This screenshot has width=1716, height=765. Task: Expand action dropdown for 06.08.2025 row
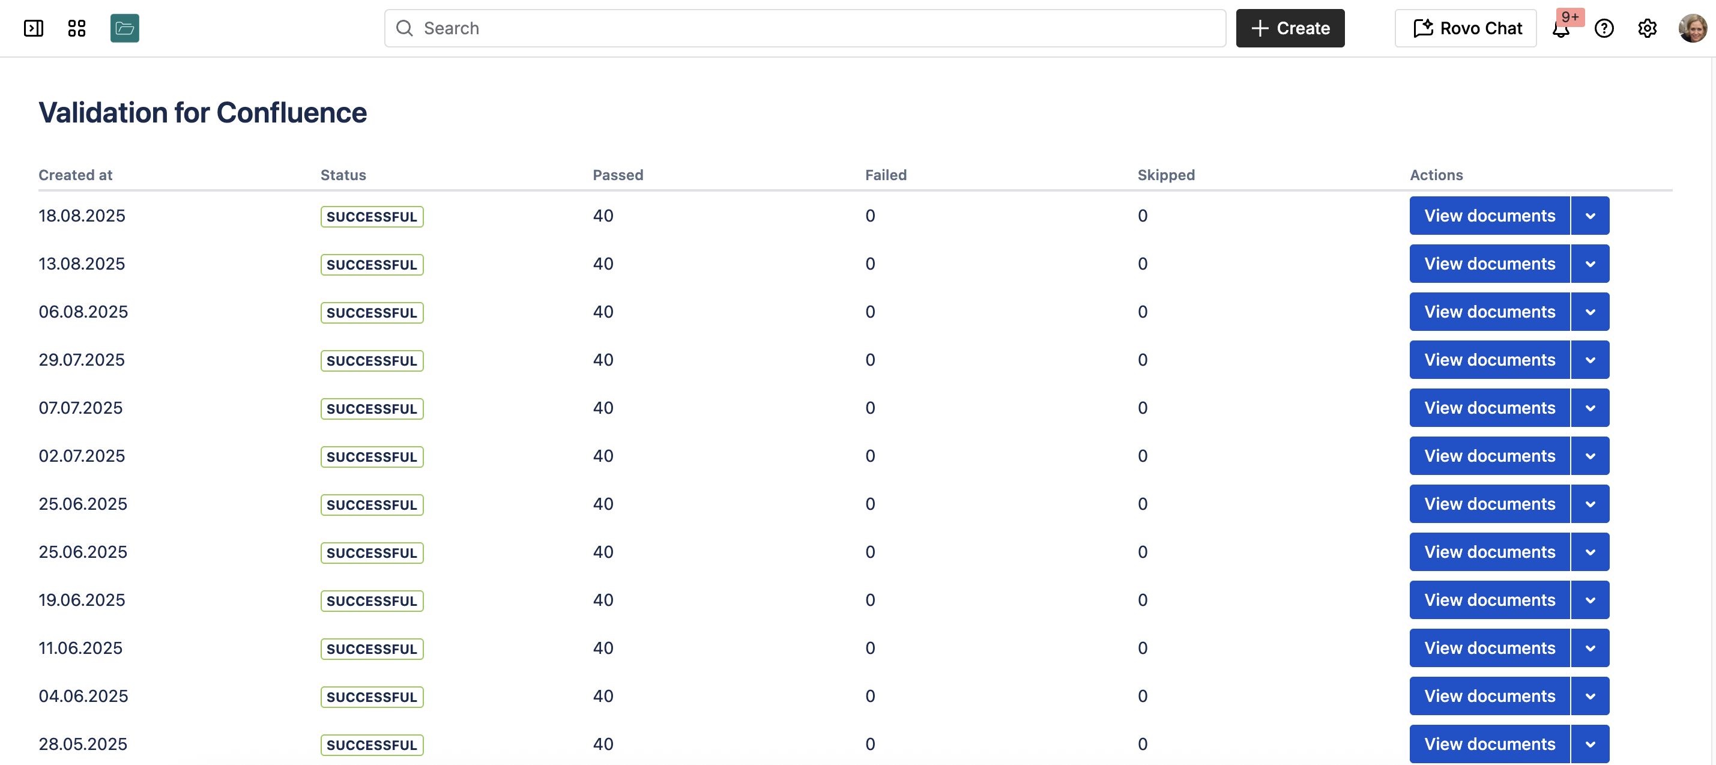[1590, 312]
